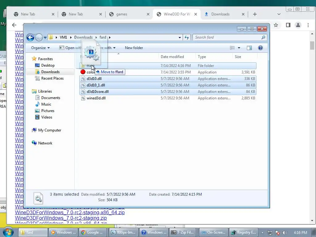
Task: Open the recent locations arrow beside the forward button
Action: 45,37
